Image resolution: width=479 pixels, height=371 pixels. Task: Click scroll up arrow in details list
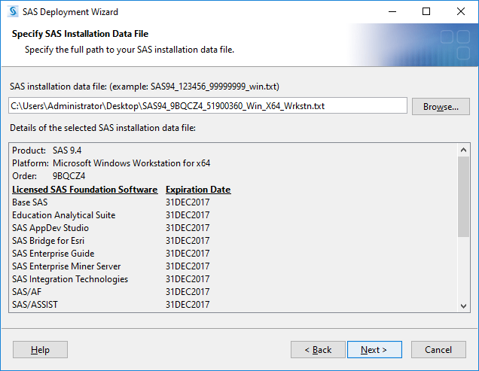point(463,150)
